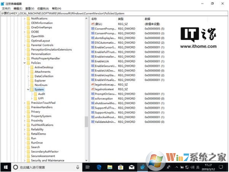The height and width of the screenshot is (172, 229).
Task: Select the Audit subkey under System
Action: tap(42, 94)
